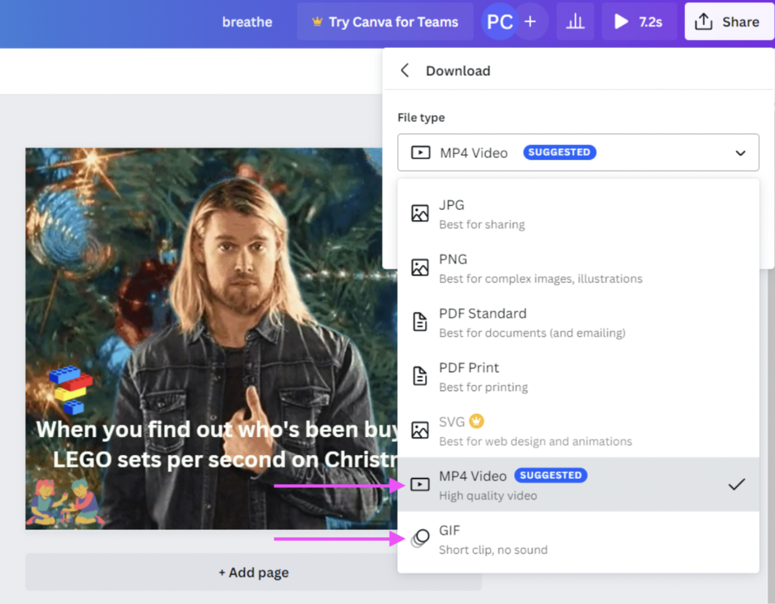Image resolution: width=775 pixels, height=604 pixels.
Task: Click the Download panel title
Action: [x=458, y=71]
